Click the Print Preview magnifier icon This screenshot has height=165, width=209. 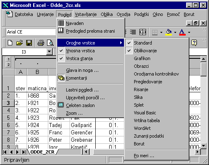click(50, 43)
